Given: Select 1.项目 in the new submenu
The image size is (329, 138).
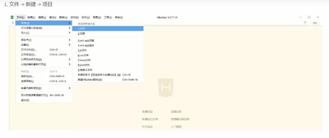Looking at the screenshot, I should point(108,29).
